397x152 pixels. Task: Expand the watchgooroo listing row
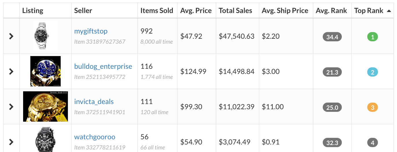pyautogui.click(x=11, y=142)
